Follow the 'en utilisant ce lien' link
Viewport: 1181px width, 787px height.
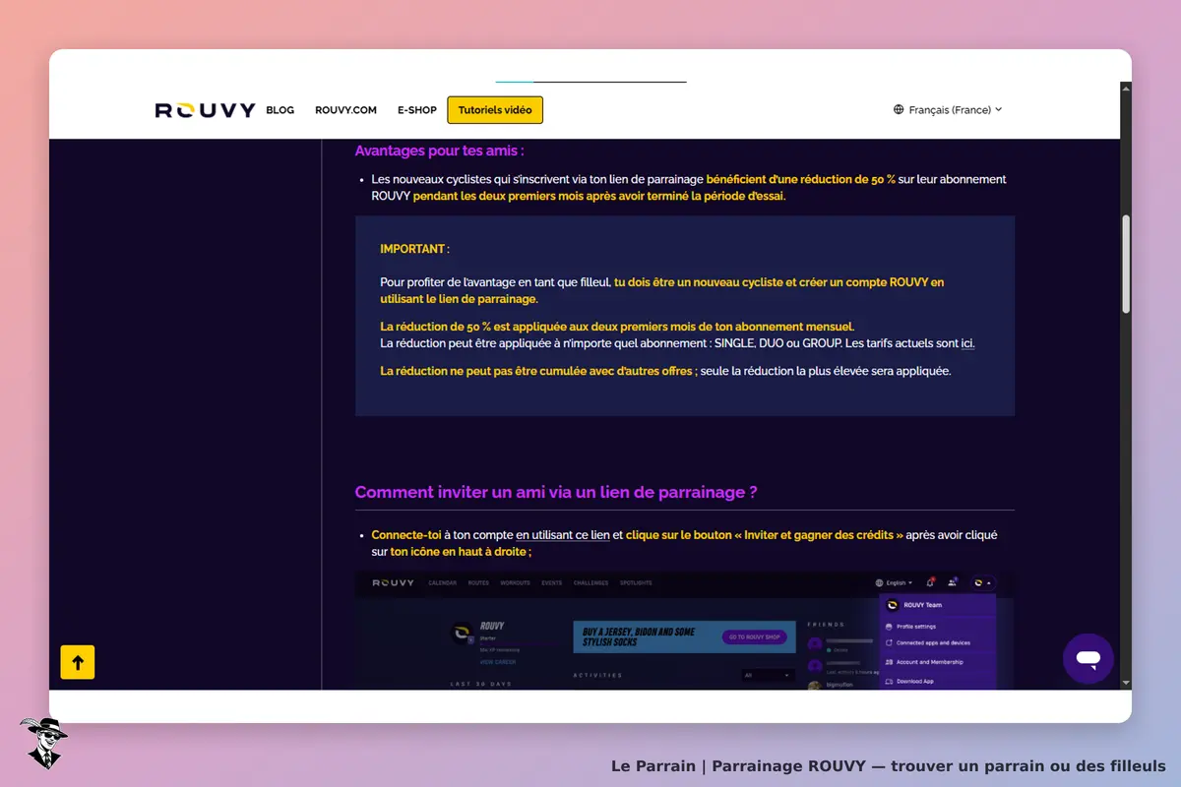coord(563,535)
